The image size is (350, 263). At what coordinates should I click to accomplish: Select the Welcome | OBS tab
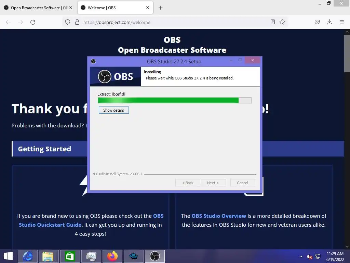115,8
